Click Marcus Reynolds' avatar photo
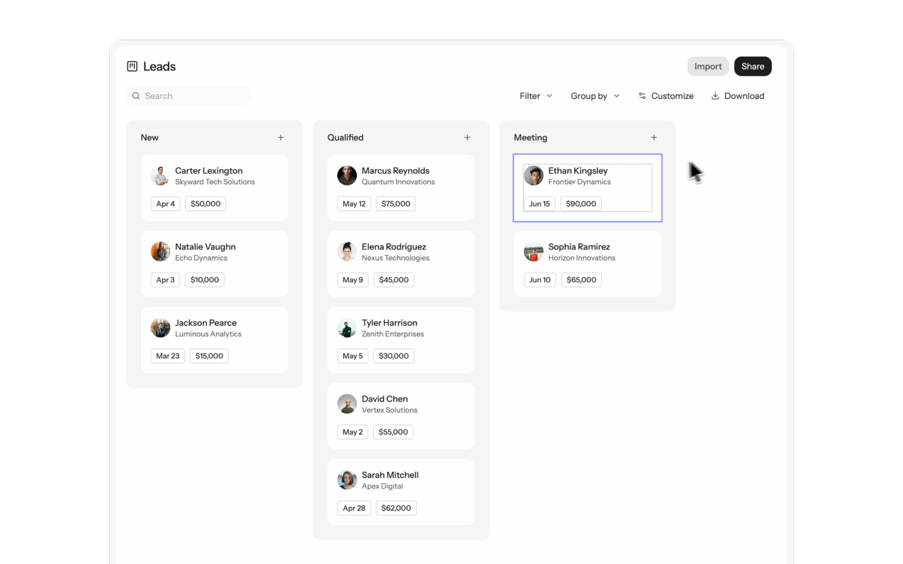Screen dimensions: 903x564 coord(346,176)
